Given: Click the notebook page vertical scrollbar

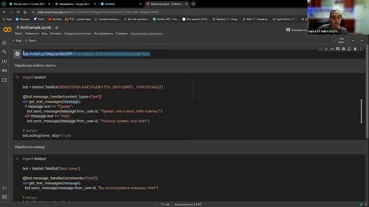Looking at the screenshot, I should point(367,91).
